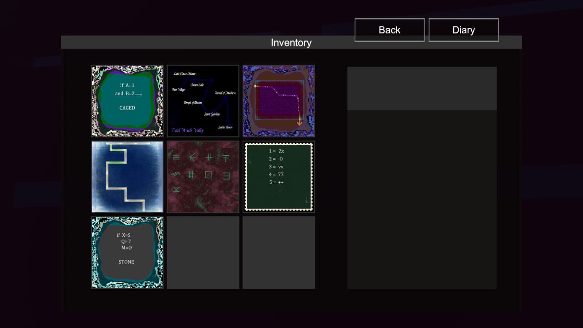Click the Inventory title bar
The image size is (583, 328).
[x=291, y=42]
